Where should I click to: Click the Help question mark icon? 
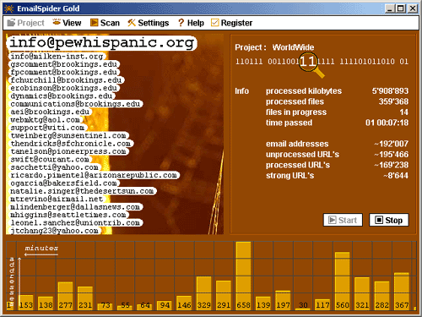pyautogui.click(x=181, y=23)
